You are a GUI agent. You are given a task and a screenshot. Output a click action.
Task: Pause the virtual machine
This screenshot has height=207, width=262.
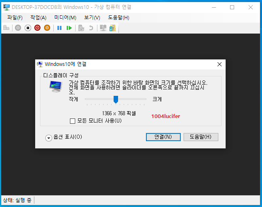coord(59,28)
